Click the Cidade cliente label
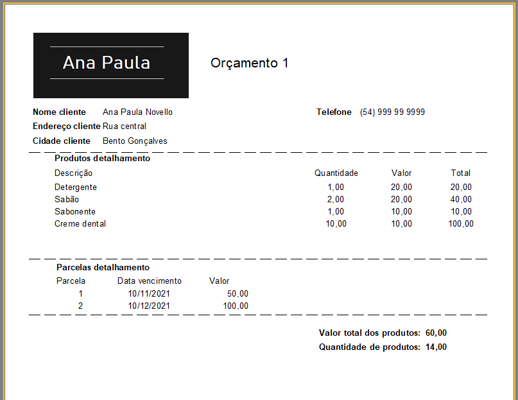 tap(62, 141)
